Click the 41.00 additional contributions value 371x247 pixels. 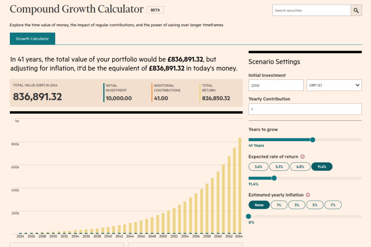[x=161, y=98]
